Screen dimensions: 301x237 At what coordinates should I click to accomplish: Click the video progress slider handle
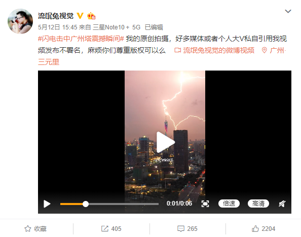pyautogui.click(x=86, y=204)
